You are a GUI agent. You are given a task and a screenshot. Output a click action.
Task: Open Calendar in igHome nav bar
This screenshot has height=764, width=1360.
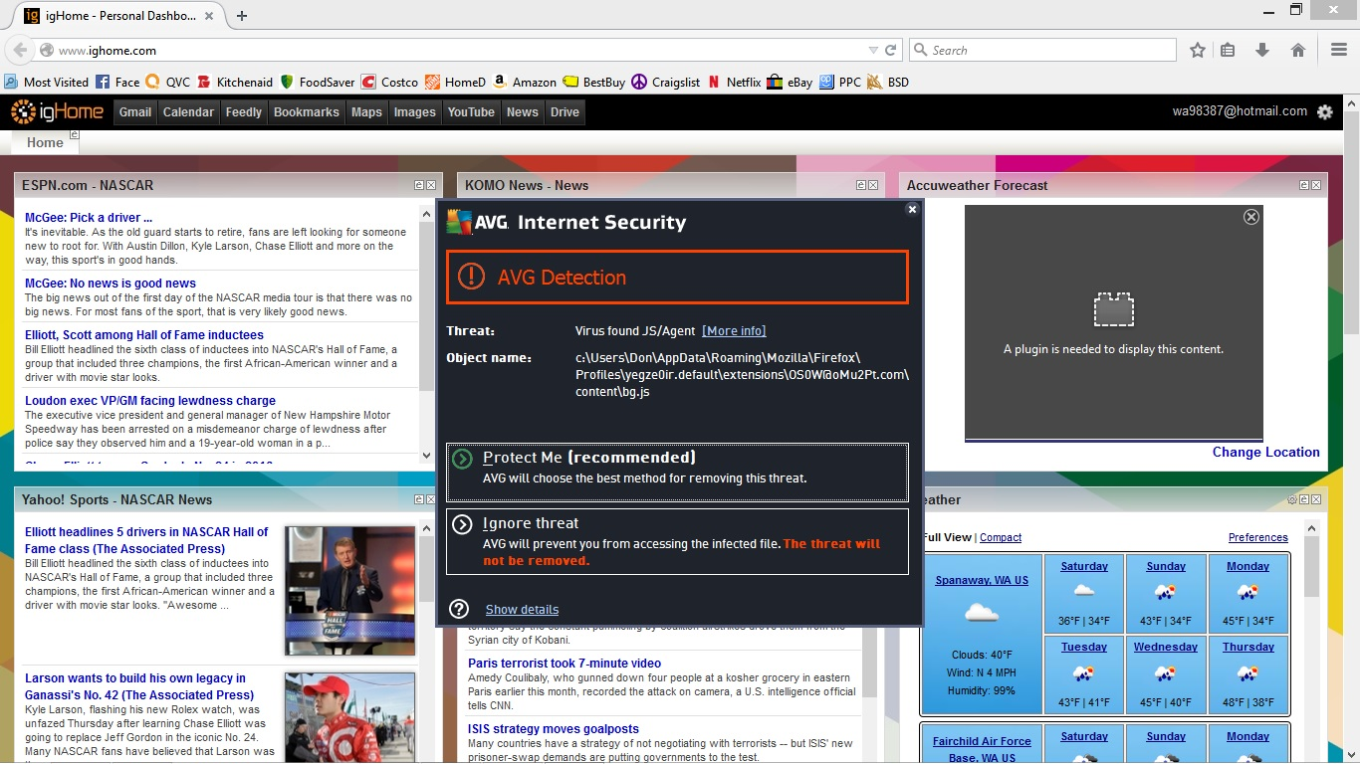(188, 112)
